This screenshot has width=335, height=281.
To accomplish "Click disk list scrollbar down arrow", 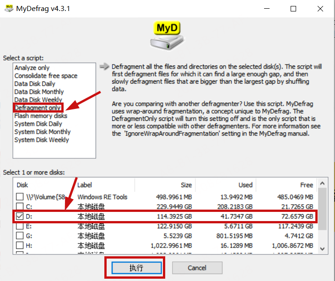I will pos(322,249).
